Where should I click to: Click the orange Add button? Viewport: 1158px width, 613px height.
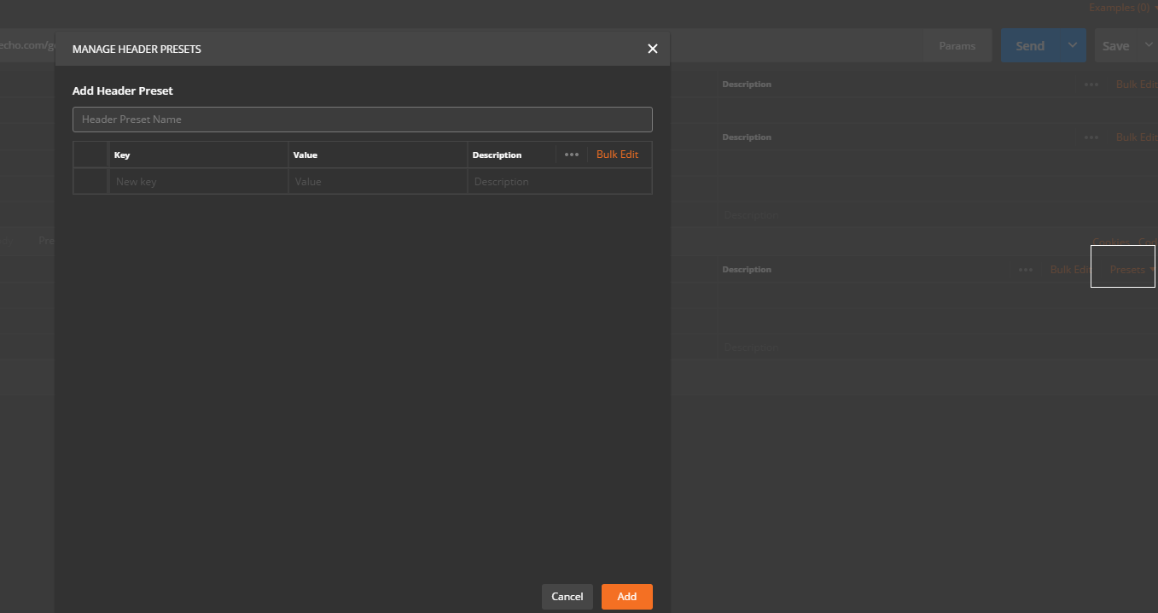pos(627,597)
